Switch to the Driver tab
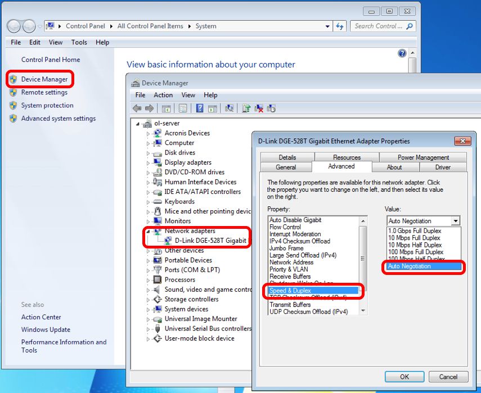Screen dimensions: 481x393 (443, 167)
